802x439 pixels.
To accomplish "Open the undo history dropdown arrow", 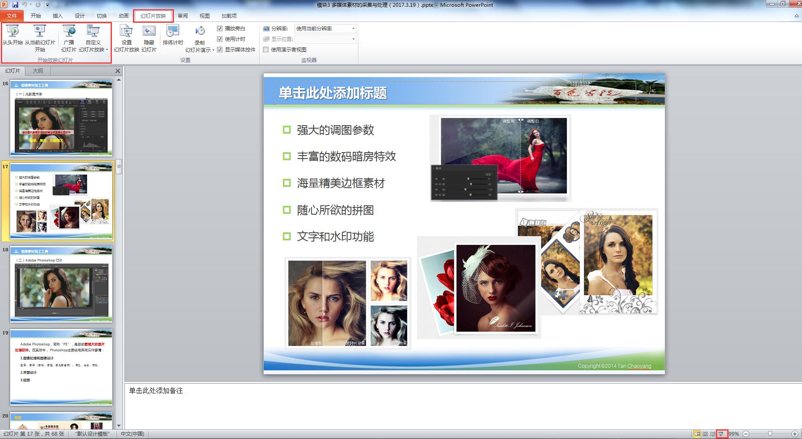I will pyautogui.click(x=30, y=5).
